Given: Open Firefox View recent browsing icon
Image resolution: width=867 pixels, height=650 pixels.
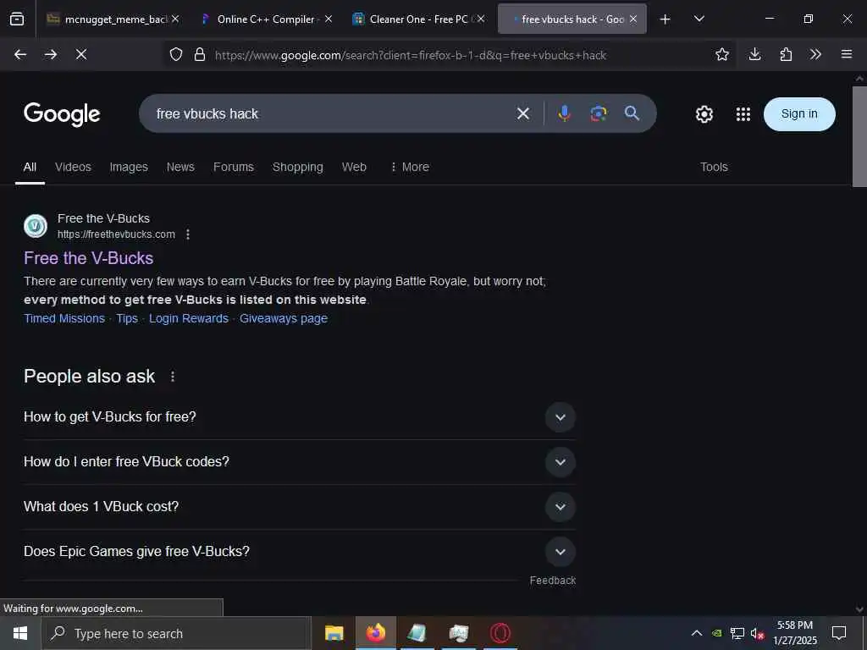Looking at the screenshot, I should [17, 19].
